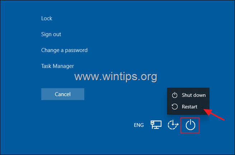Select Restart from the power menu
The height and width of the screenshot is (155, 235).
[188, 107]
